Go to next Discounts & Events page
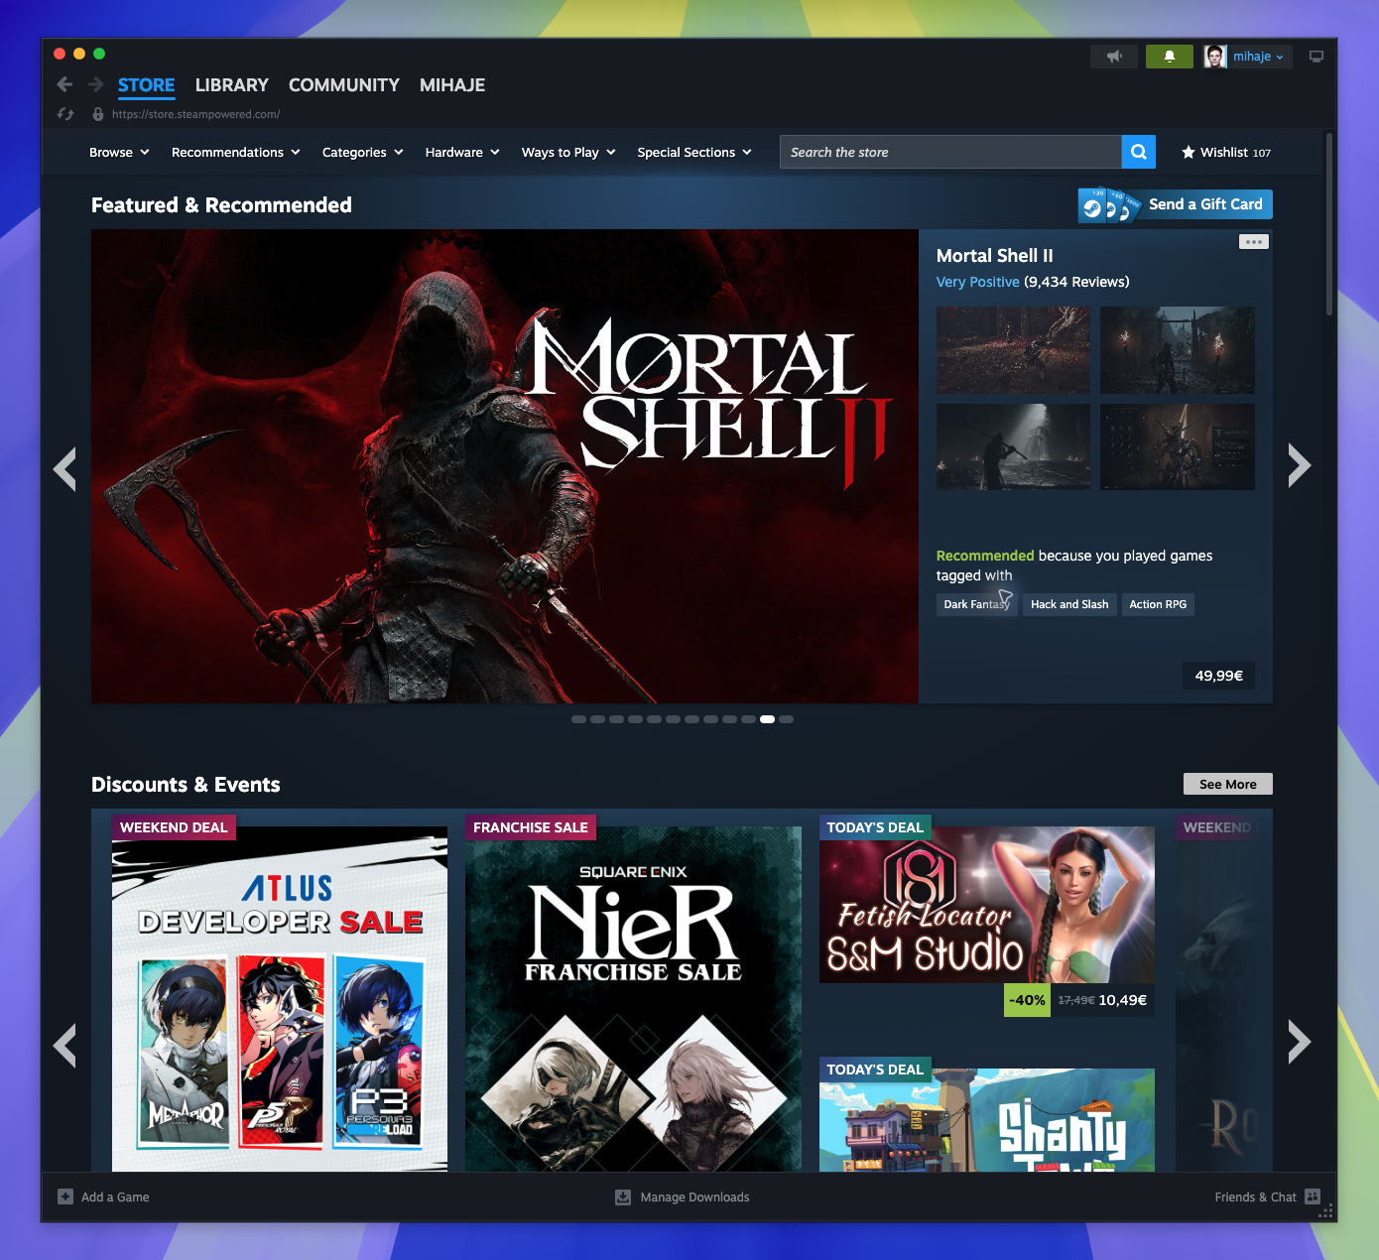The width and height of the screenshot is (1379, 1260). (1300, 1042)
